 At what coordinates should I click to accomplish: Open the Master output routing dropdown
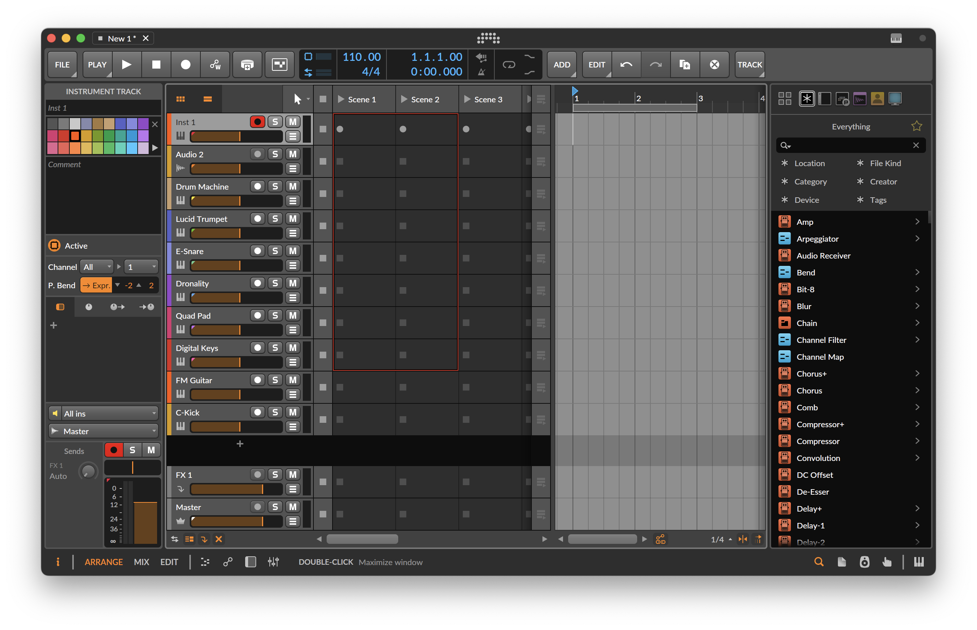click(x=109, y=431)
